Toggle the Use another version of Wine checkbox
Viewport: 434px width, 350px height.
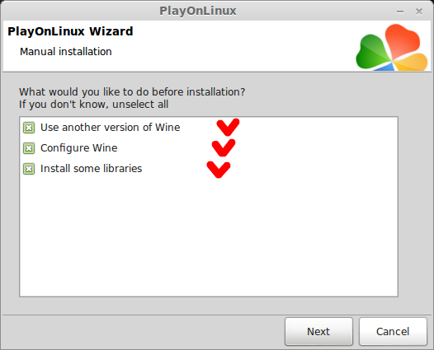coord(29,128)
